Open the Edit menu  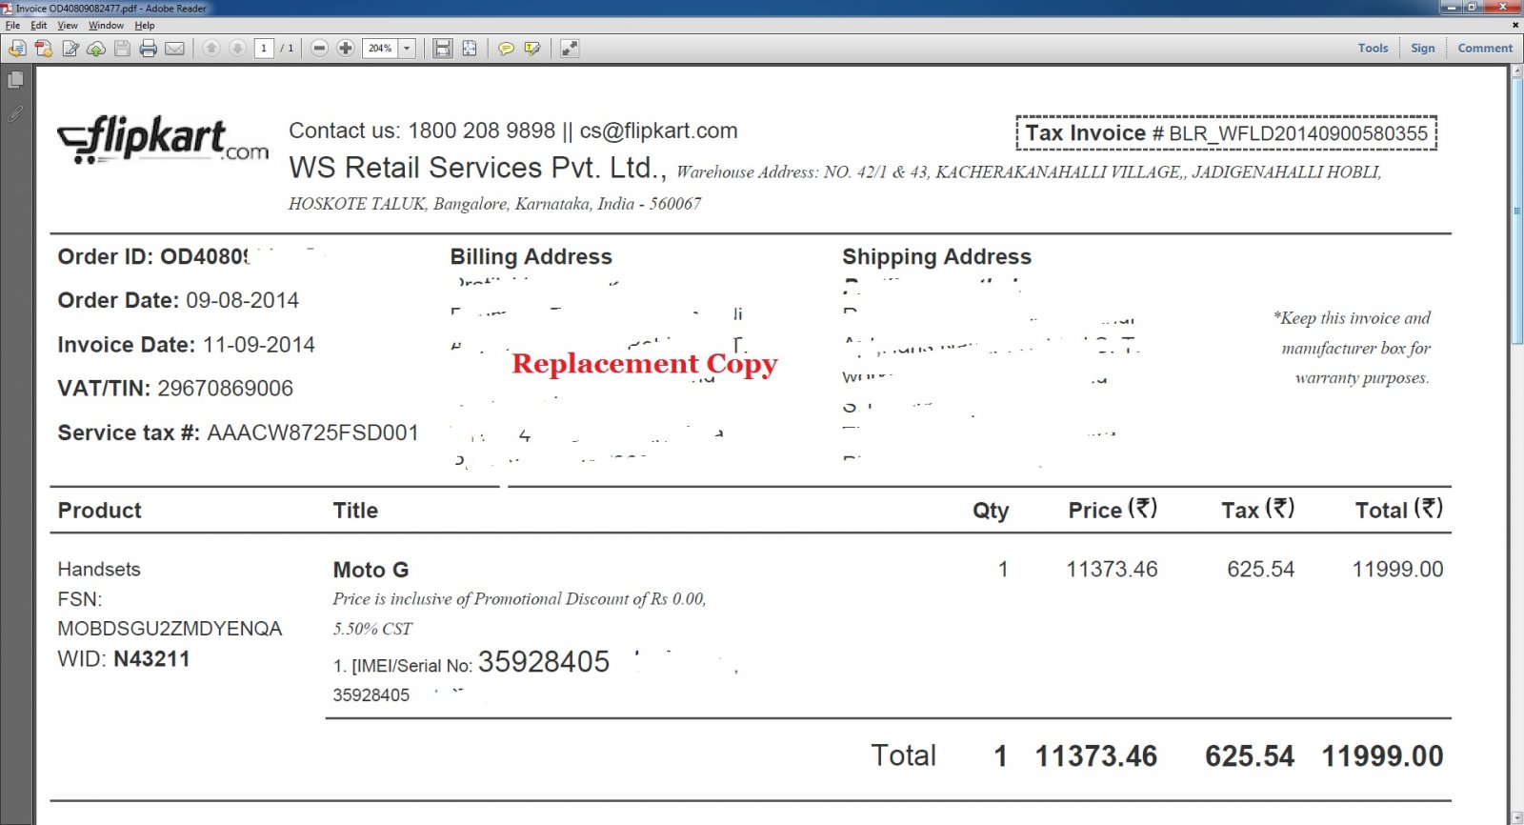click(x=39, y=26)
